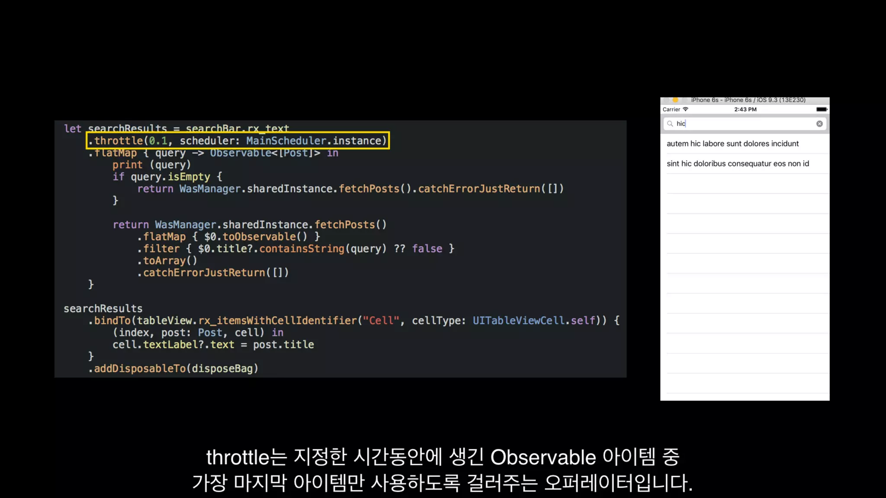Click the iPhone 6s simulator title bar
Screen dimensions: 886x498
tap(748, 100)
